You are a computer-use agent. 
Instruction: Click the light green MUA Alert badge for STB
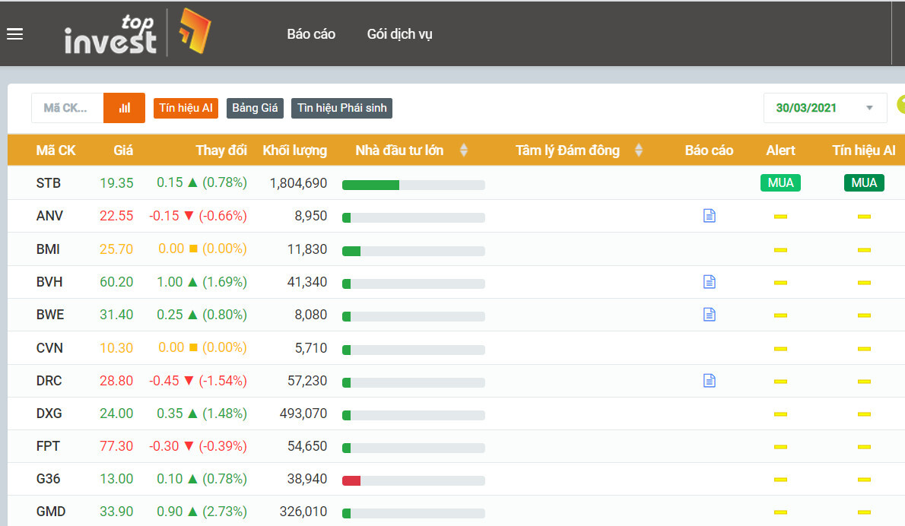click(x=780, y=182)
